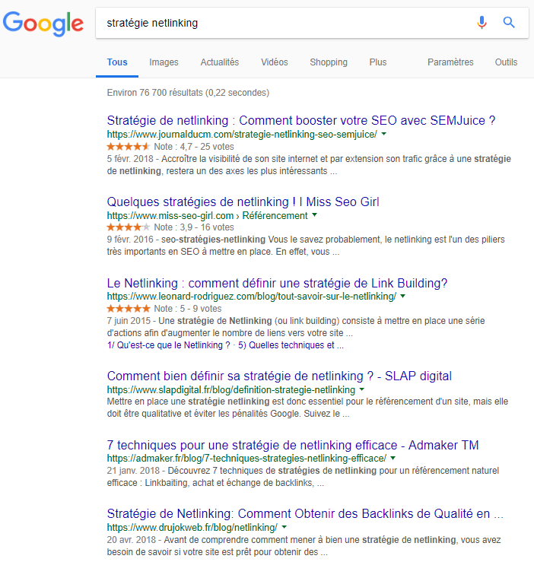
Task: Expand dropdown arrow next to journalducm.com URL
Action: (x=383, y=134)
